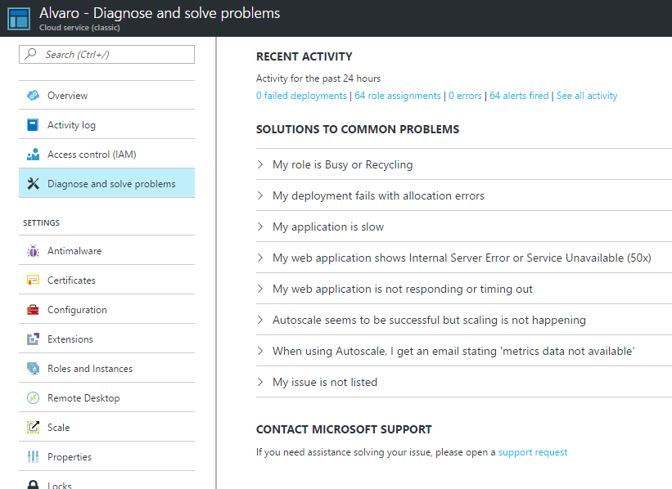Screen dimensions: 672x489
Task: Open the Configuration settings item
Action: [106, 310]
